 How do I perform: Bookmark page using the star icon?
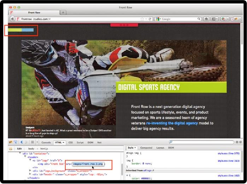click(142, 19)
